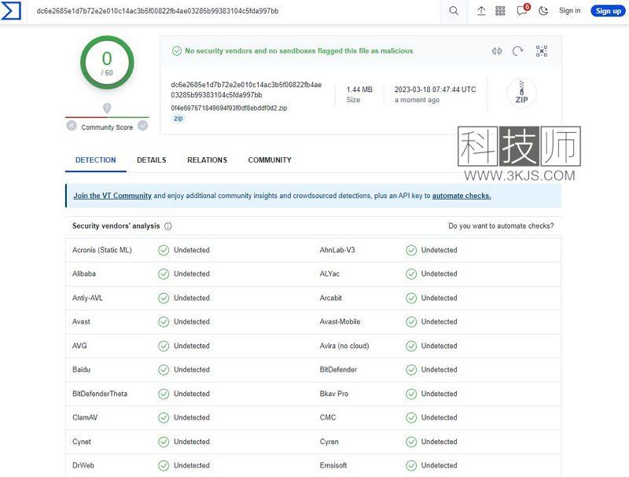Click the SHA-256 hash in file summary
The image size is (629, 477).
coord(246,90)
